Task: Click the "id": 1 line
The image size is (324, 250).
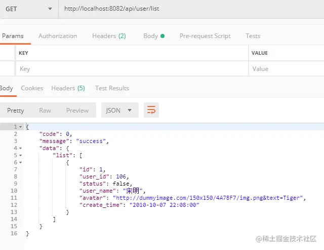Action: point(92,169)
